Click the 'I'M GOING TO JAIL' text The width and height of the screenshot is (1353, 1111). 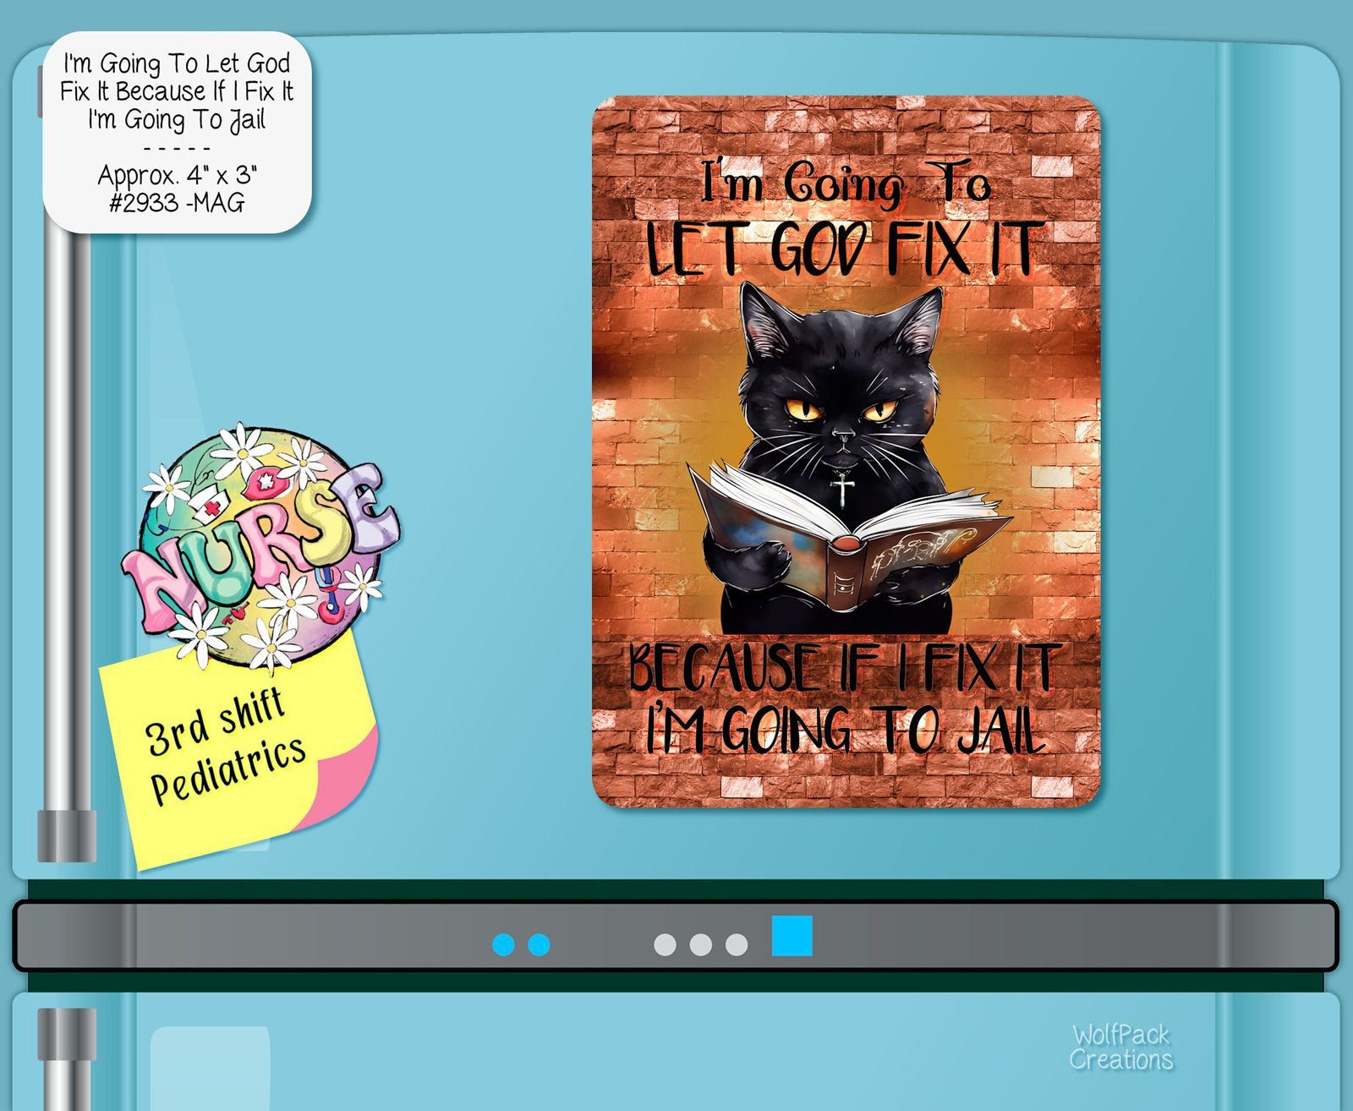pyautogui.click(x=846, y=731)
